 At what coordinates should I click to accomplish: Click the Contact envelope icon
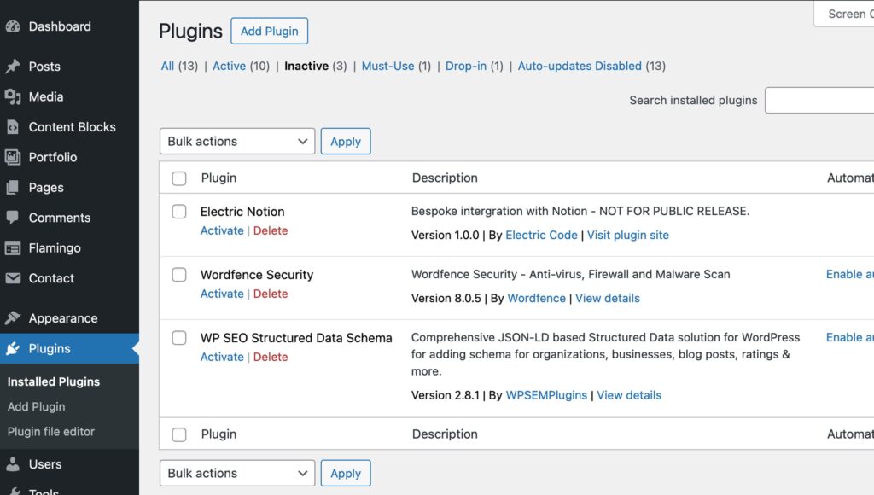tap(13, 278)
